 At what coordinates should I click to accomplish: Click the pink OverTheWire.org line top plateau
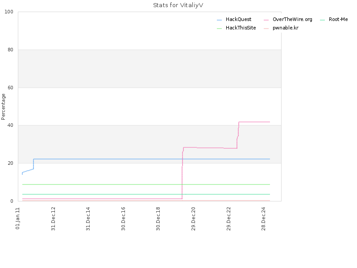254,122
